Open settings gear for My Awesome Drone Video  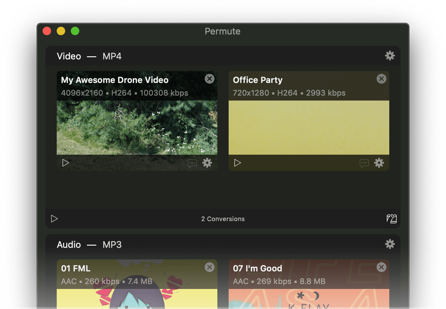(x=207, y=163)
